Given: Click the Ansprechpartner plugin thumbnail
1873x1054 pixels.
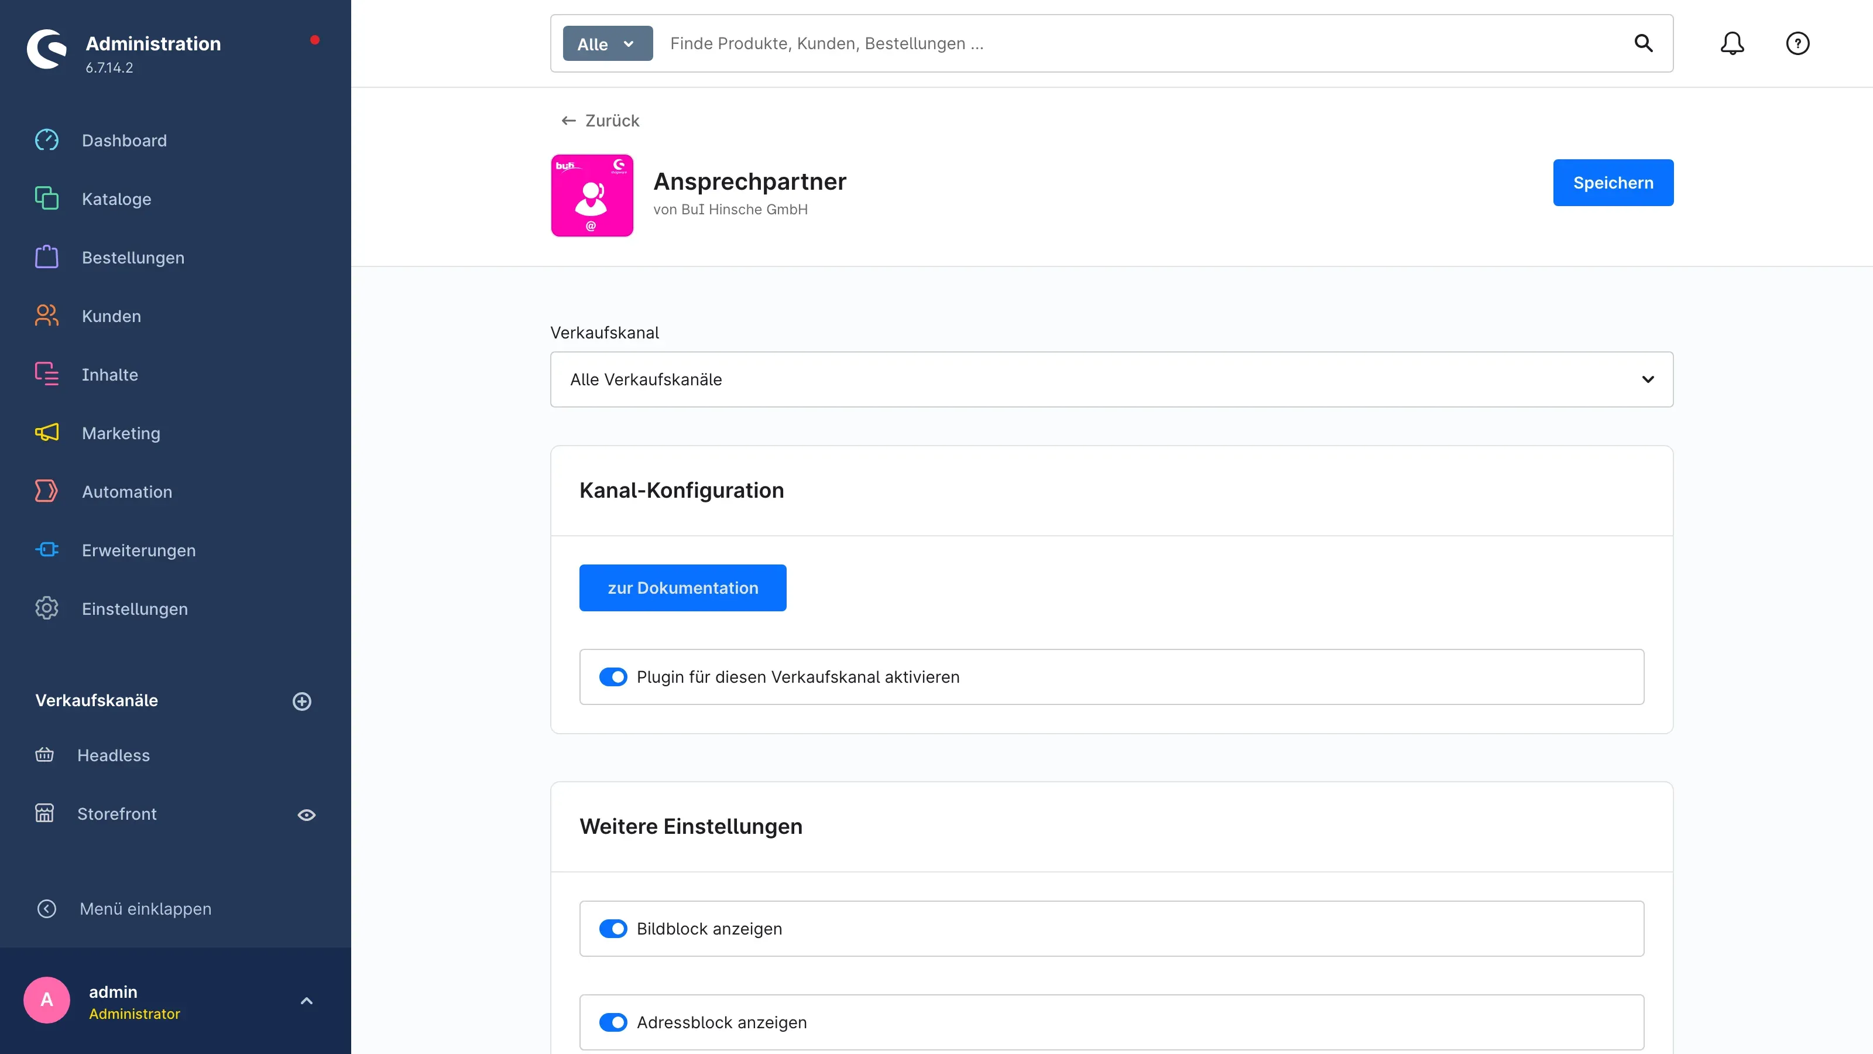Looking at the screenshot, I should point(592,196).
